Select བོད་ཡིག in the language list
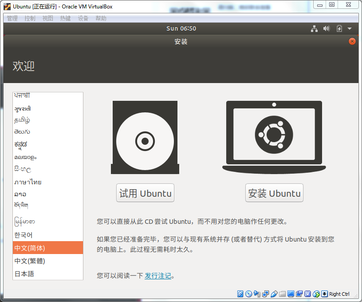Screen dimensions: 362x302 pos(48,206)
